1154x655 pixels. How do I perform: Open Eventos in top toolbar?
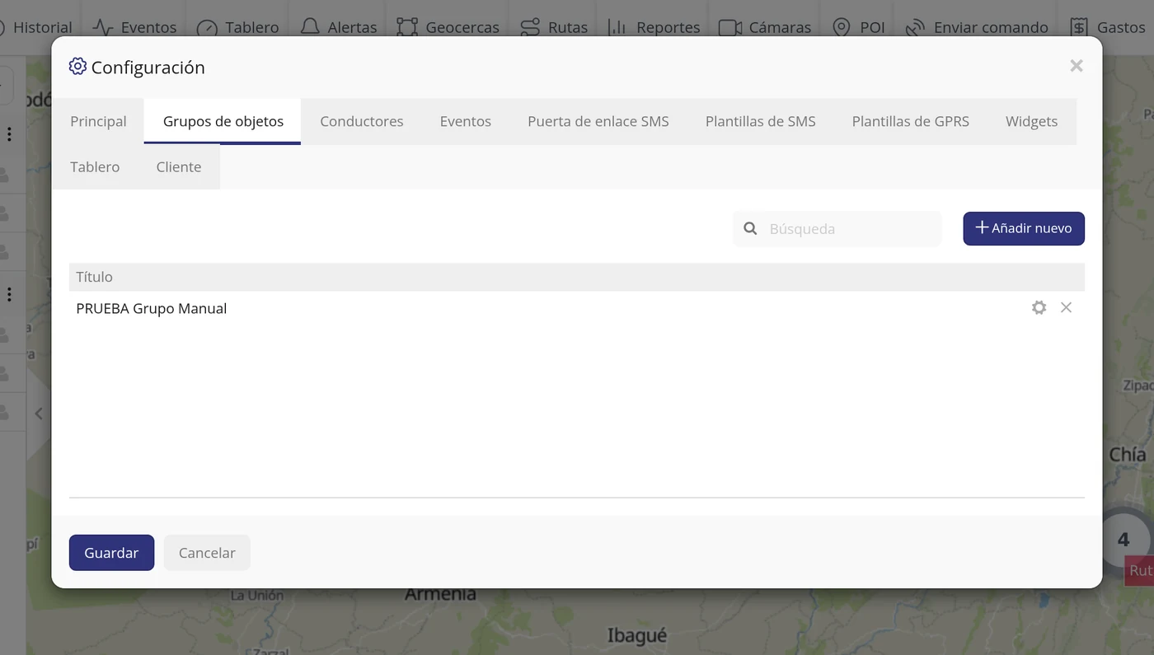[x=134, y=27]
